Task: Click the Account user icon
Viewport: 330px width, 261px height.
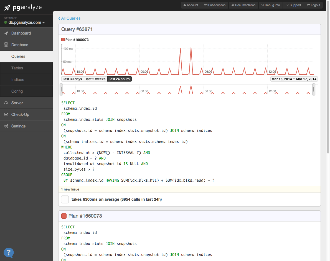Action: point(185,5)
